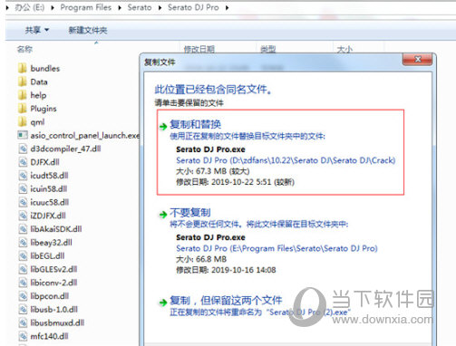Select the DJFX.dll file icon
This screenshot has width=456, height=346.
[x=23, y=162]
